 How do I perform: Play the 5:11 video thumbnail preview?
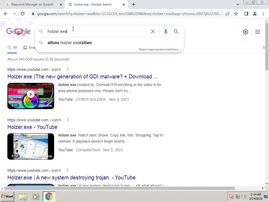(x=31, y=96)
